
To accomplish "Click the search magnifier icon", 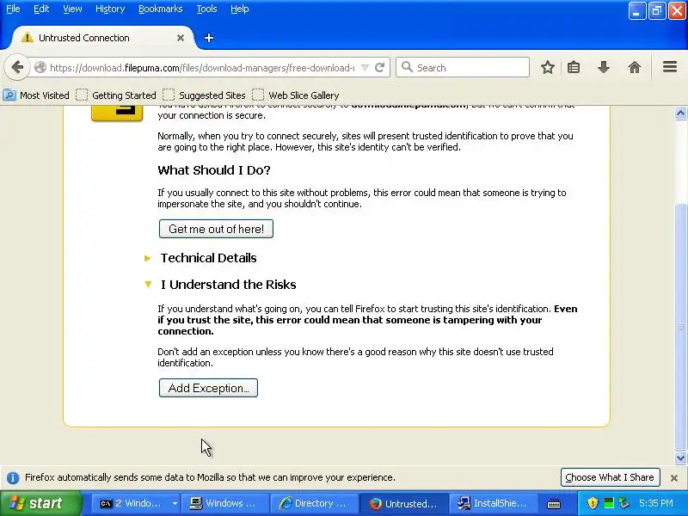I will (407, 67).
